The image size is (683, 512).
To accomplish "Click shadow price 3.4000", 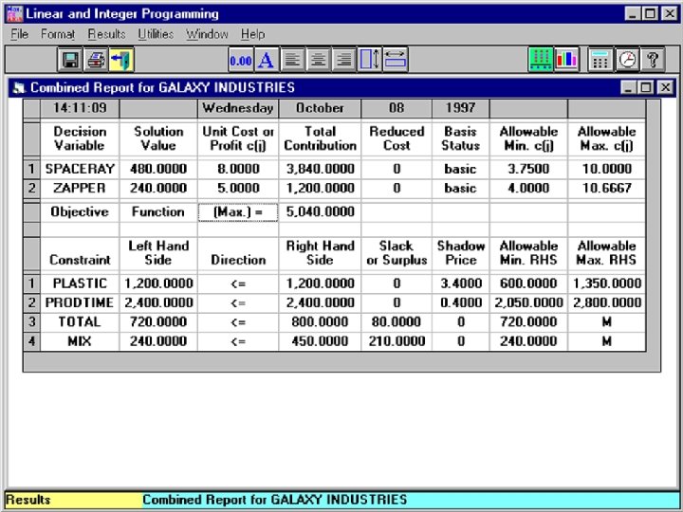I will (461, 283).
